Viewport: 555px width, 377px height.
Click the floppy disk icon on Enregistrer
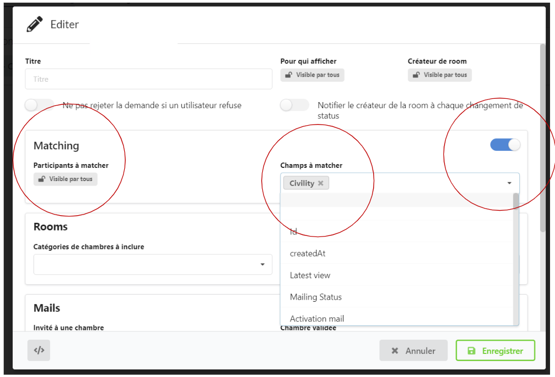click(471, 351)
